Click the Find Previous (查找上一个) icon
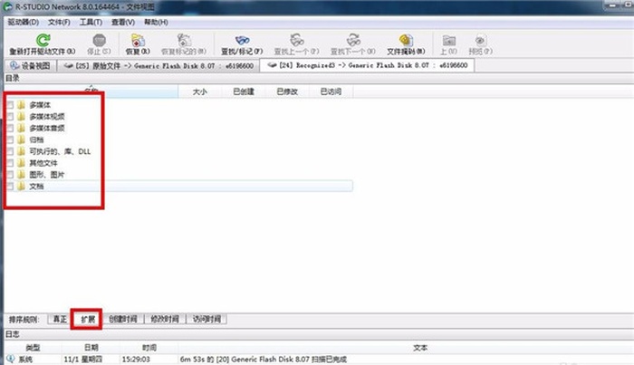 (296, 41)
